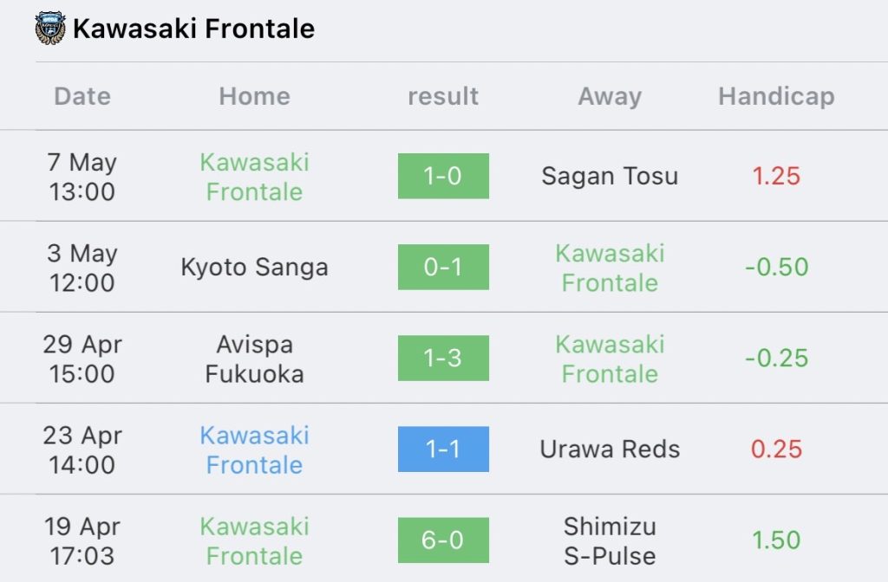Click the 6-0 result badge
888x582 pixels.
click(443, 540)
